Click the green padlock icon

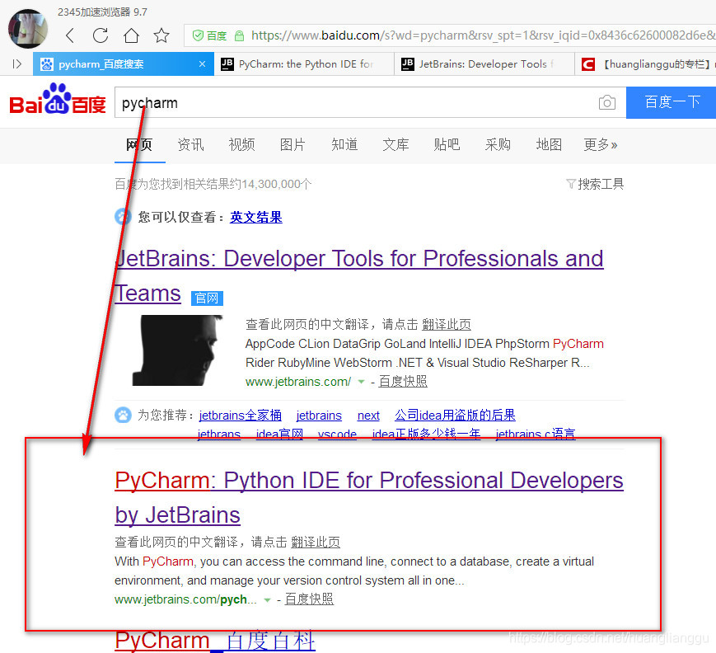coord(239,35)
